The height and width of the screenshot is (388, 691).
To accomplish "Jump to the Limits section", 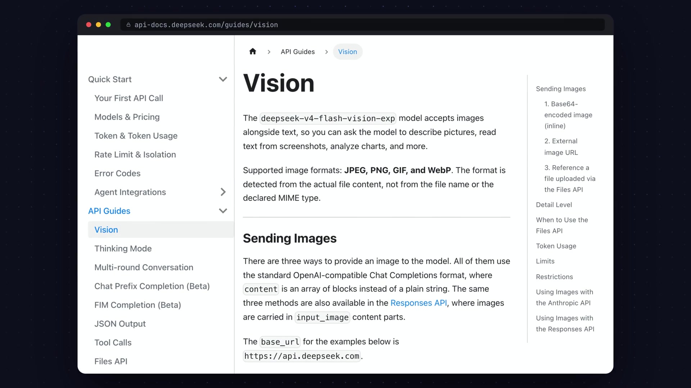I will 545,261.
